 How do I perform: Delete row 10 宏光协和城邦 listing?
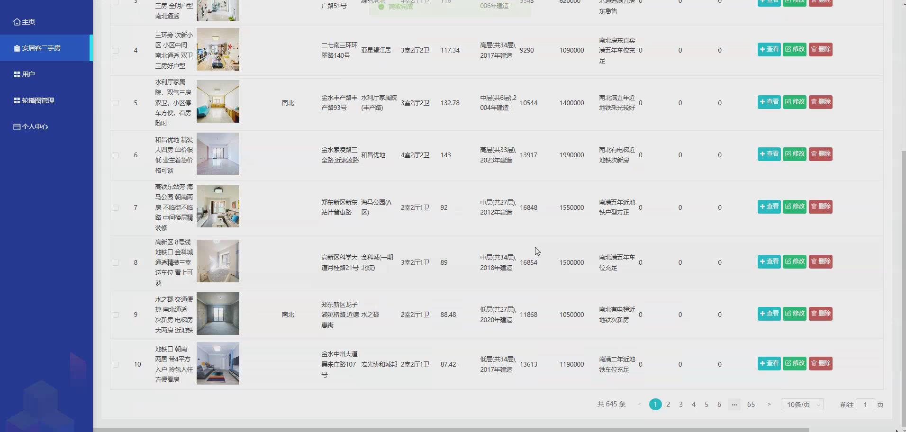(821, 363)
